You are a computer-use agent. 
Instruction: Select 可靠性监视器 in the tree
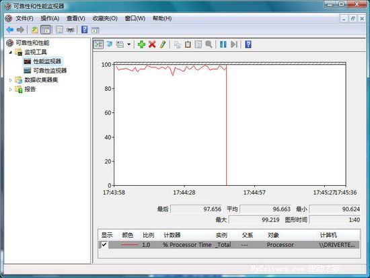pyautogui.click(x=50, y=71)
